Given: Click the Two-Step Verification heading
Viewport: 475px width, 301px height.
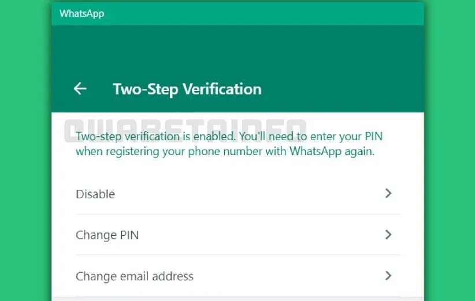Looking at the screenshot, I should 187,89.
